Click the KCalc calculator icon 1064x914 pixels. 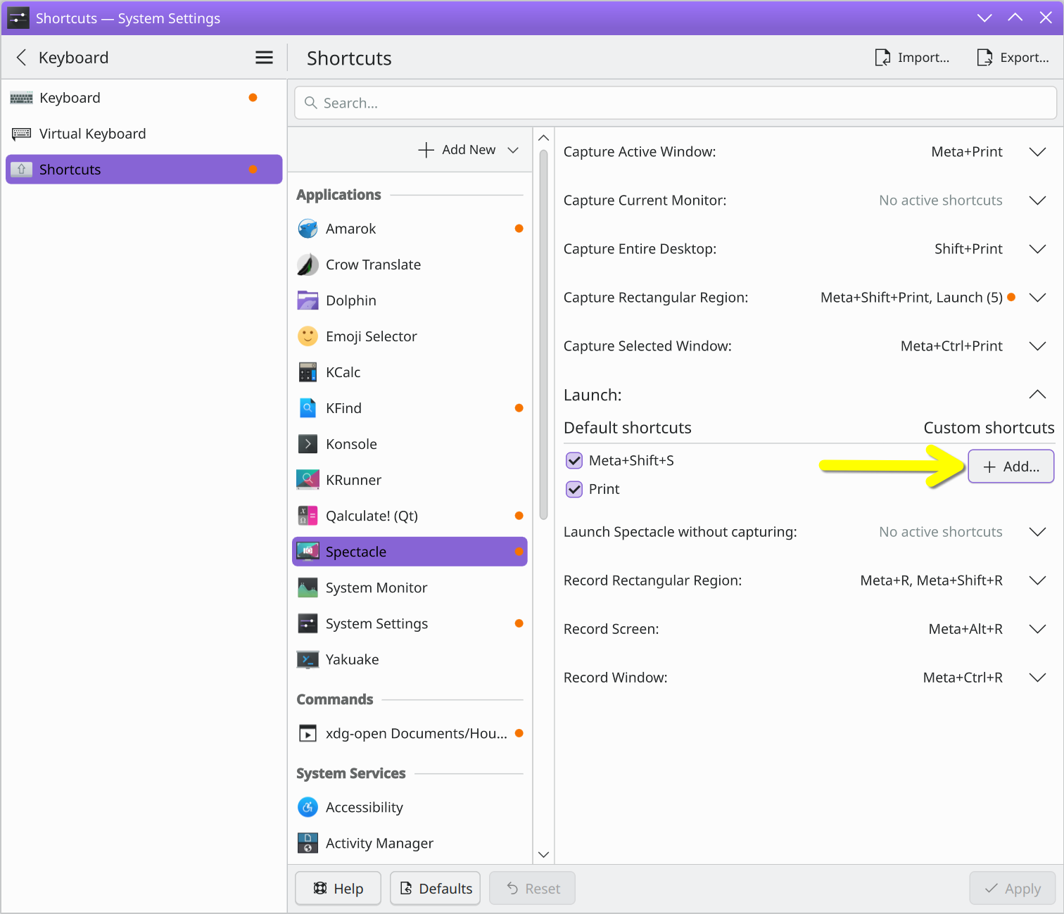tap(308, 372)
